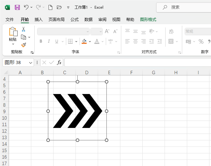Click the Copy icon
This screenshot has width=211, height=166.
24,37
